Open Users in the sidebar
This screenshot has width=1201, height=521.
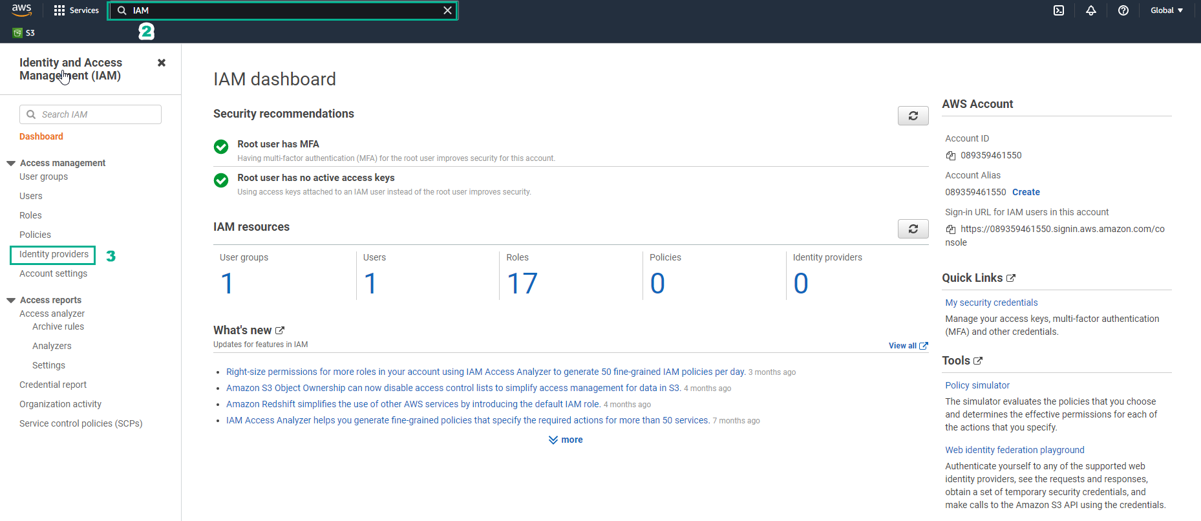coord(31,196)
